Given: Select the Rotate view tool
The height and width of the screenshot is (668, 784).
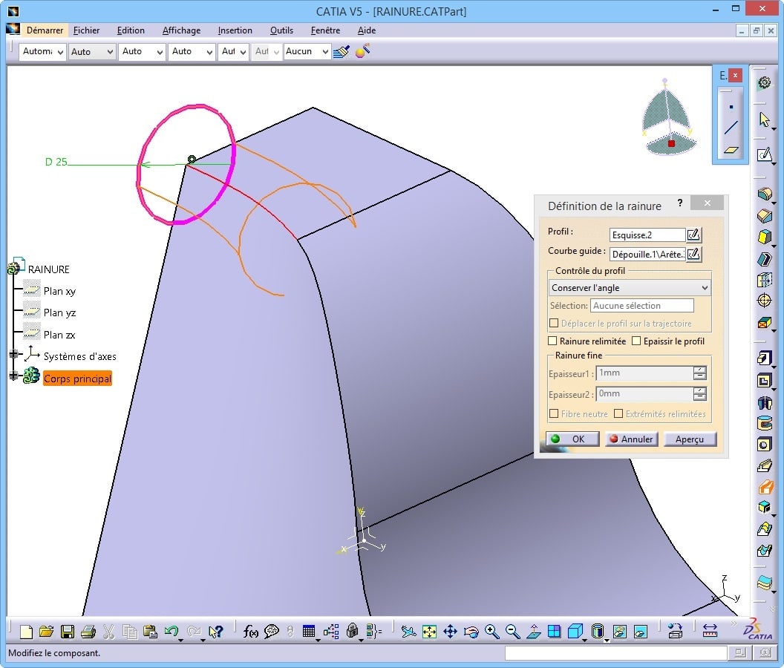Looking at the screenshot, I should pos(471,632).
